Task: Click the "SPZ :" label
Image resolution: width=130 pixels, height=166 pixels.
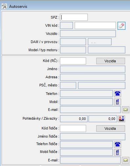Action: [55, 17]
